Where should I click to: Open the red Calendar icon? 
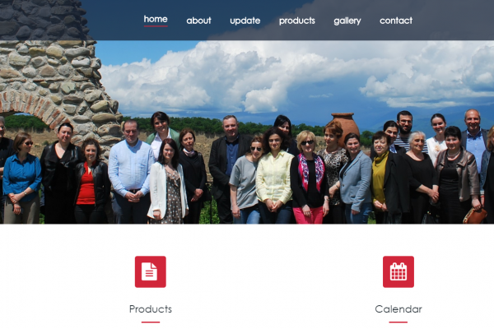398,271
